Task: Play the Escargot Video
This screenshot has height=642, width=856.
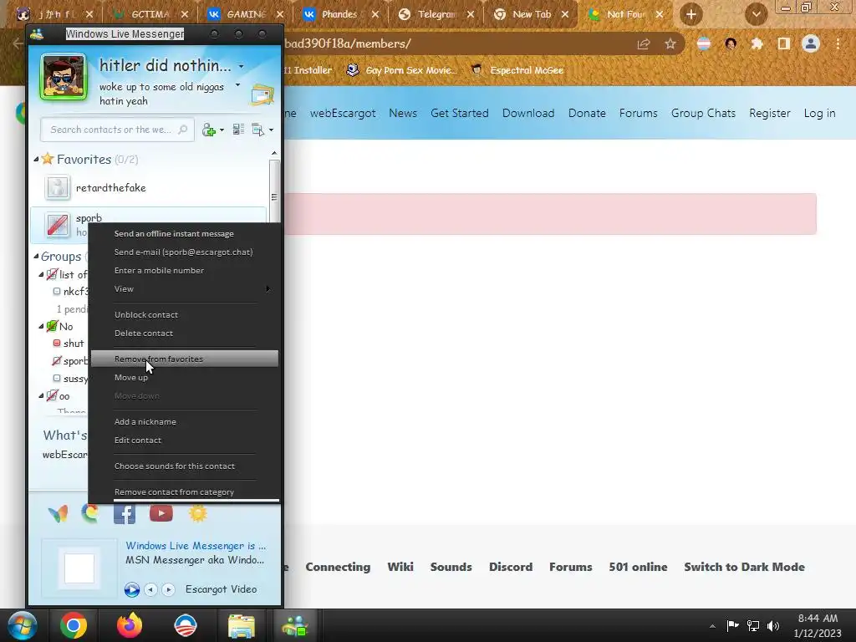Action: tap(131, 589)
